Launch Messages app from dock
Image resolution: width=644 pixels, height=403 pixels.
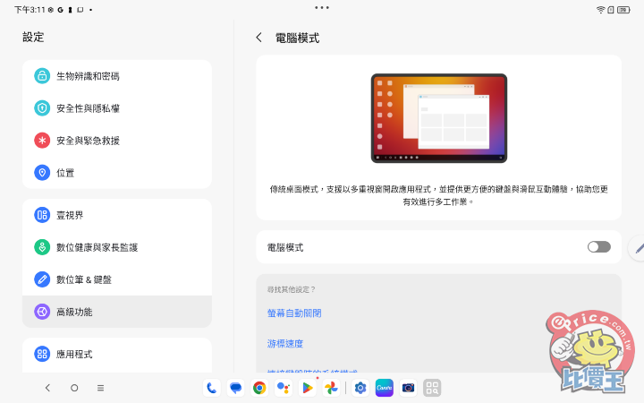point(235,388)
